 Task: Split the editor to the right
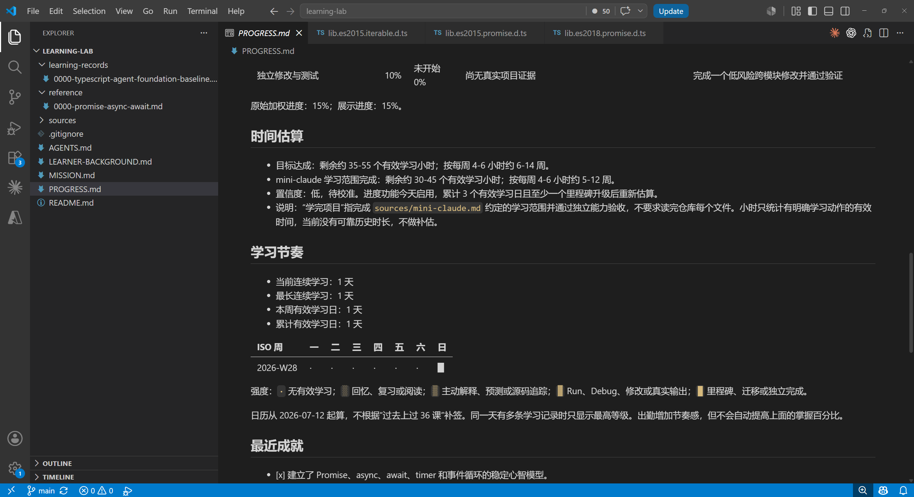(x=884, y=33)
